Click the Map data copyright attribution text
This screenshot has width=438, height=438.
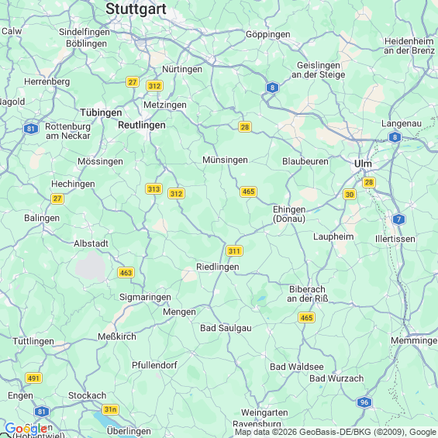tap(336, 432)
